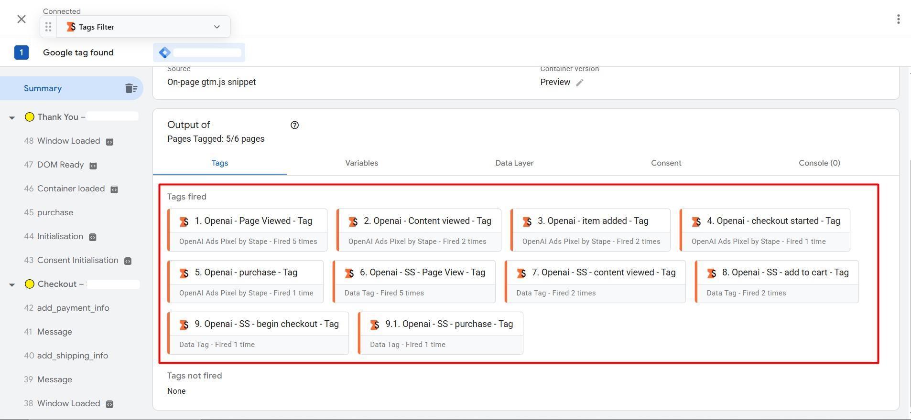Switch to the Console (0) tab

pyautogui.click(x=819, y=163)
